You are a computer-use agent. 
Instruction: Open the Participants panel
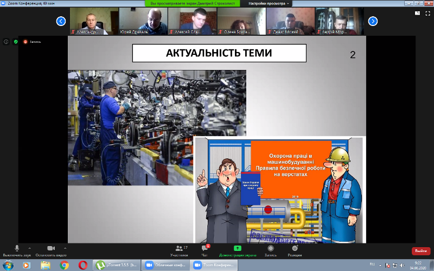click(178, 249)
